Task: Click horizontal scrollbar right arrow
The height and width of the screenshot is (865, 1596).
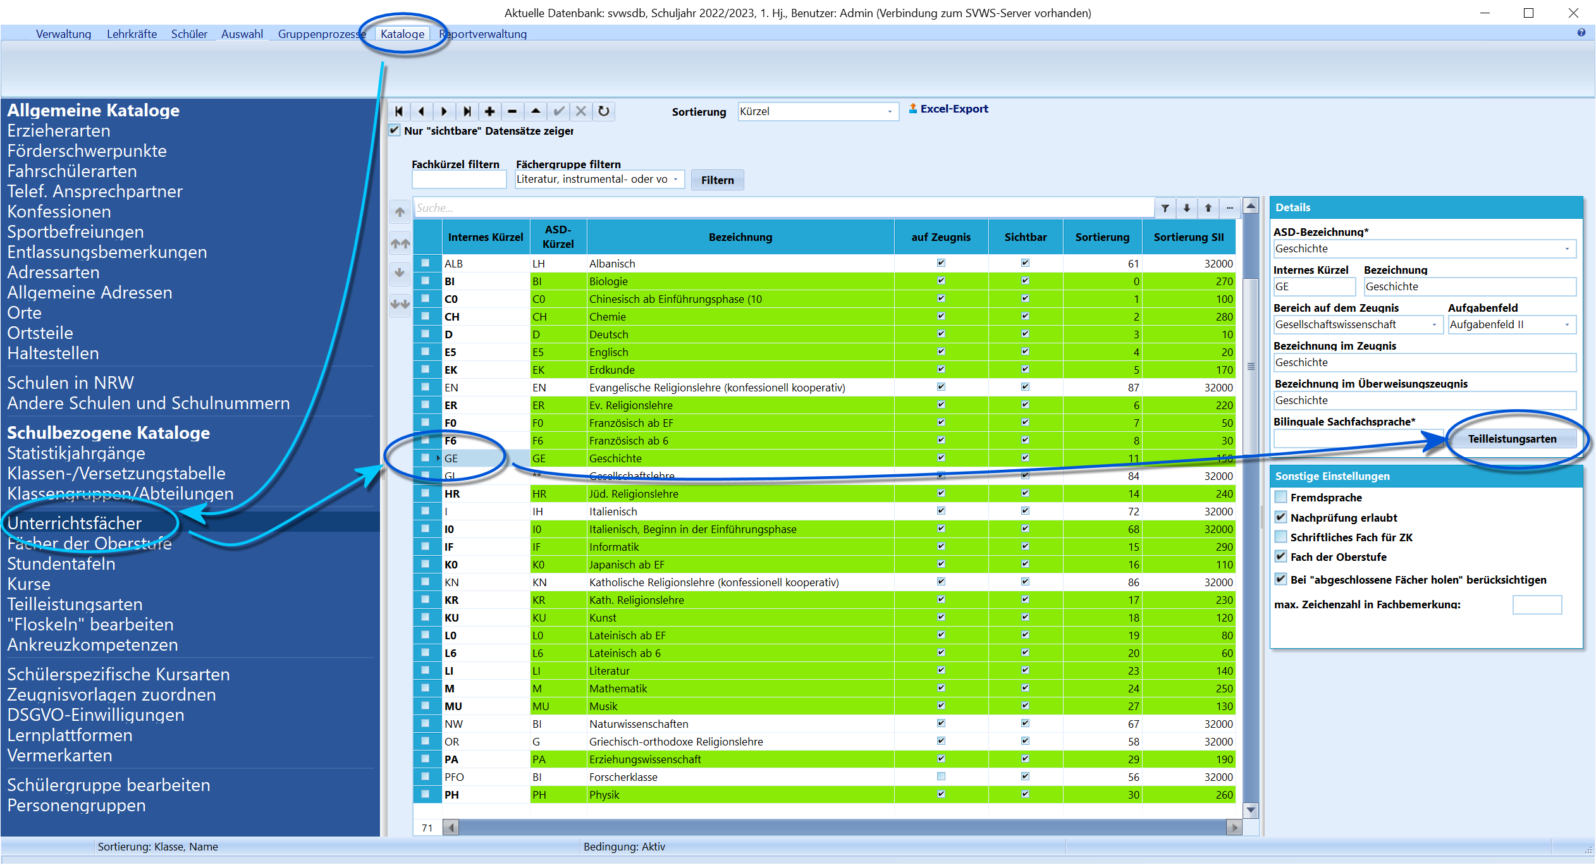Action: (x=1234, y=827)
